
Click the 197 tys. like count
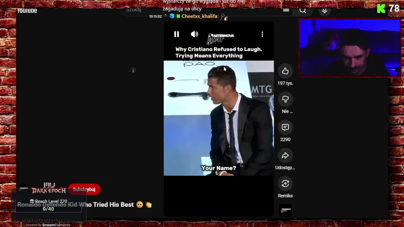[285, 83]
